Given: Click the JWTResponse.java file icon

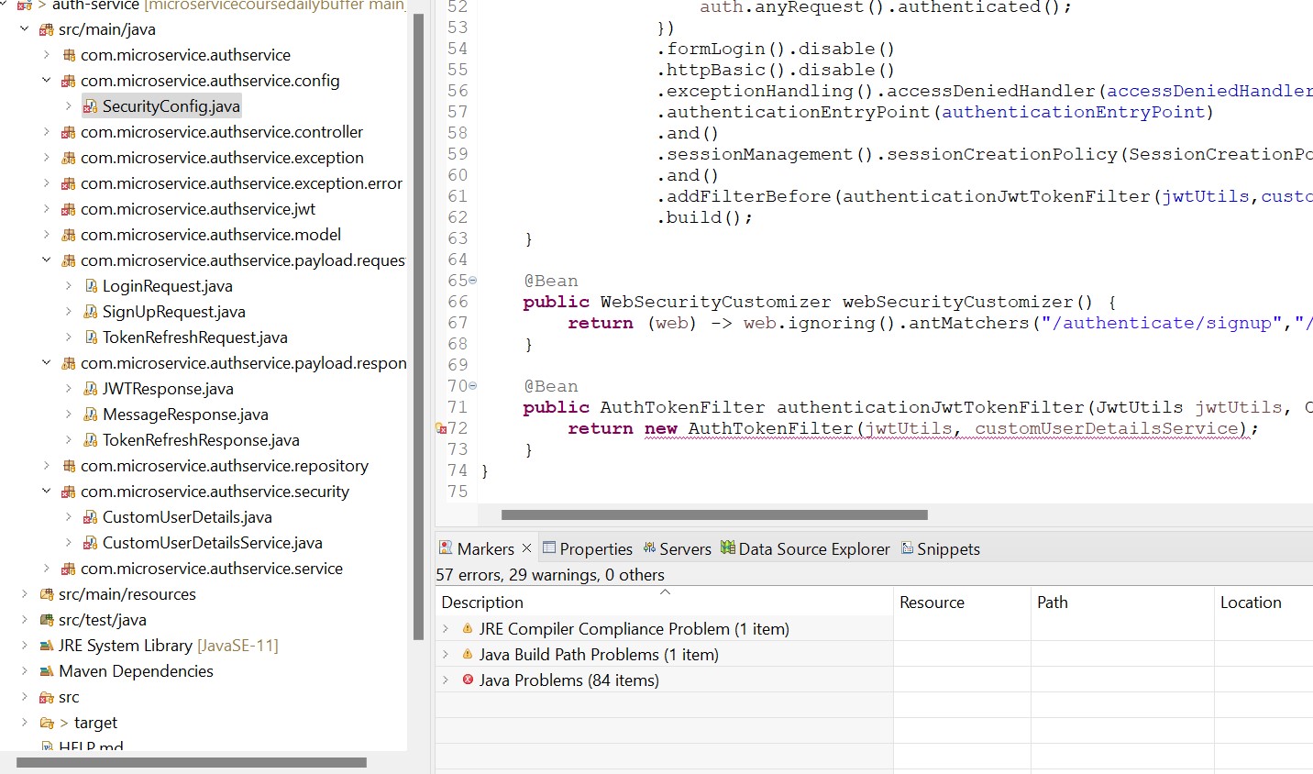Looking at the screenshot, I should pos(91,389).
